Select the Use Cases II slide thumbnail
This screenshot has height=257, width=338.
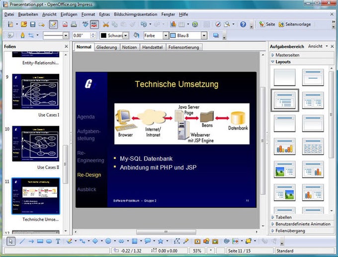click(36, 143)
